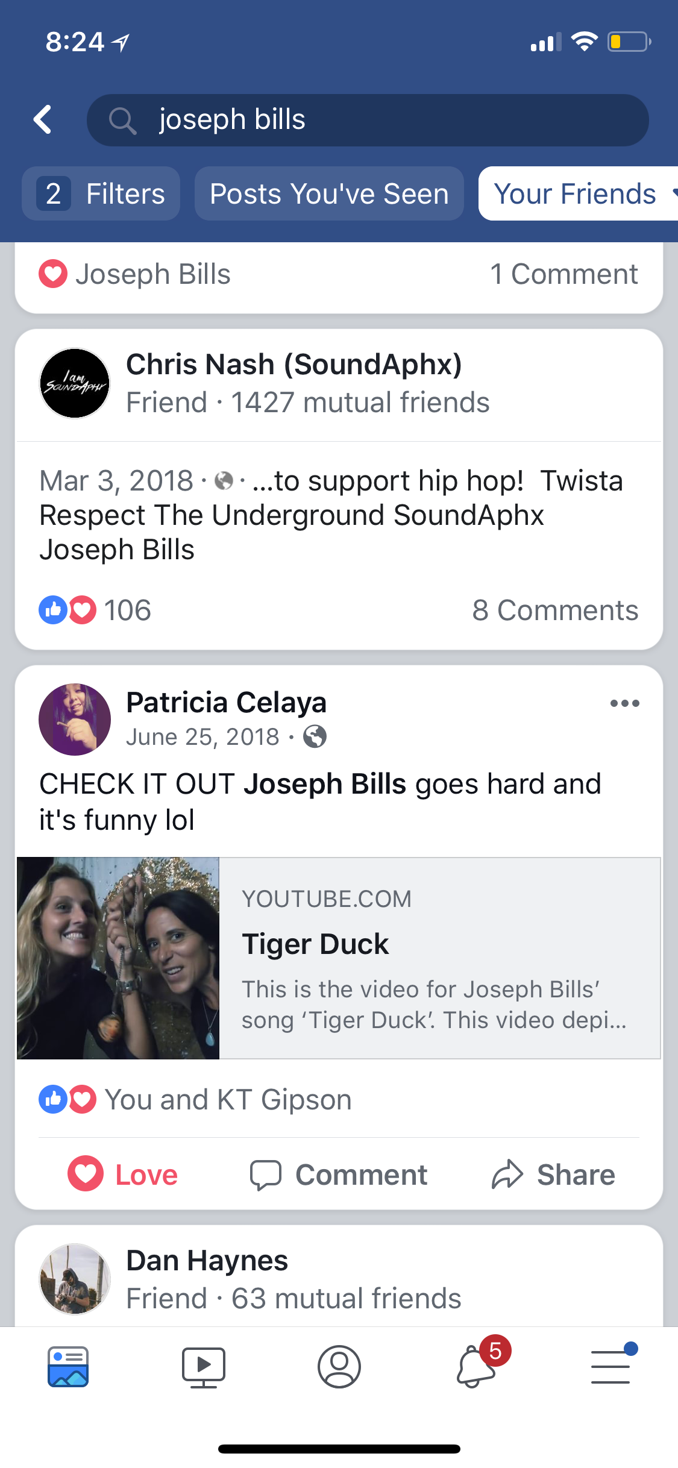Viewport: 678px width, 1468px height.
Task: Tap the joseph bills search field
Action: click(368, 119)
